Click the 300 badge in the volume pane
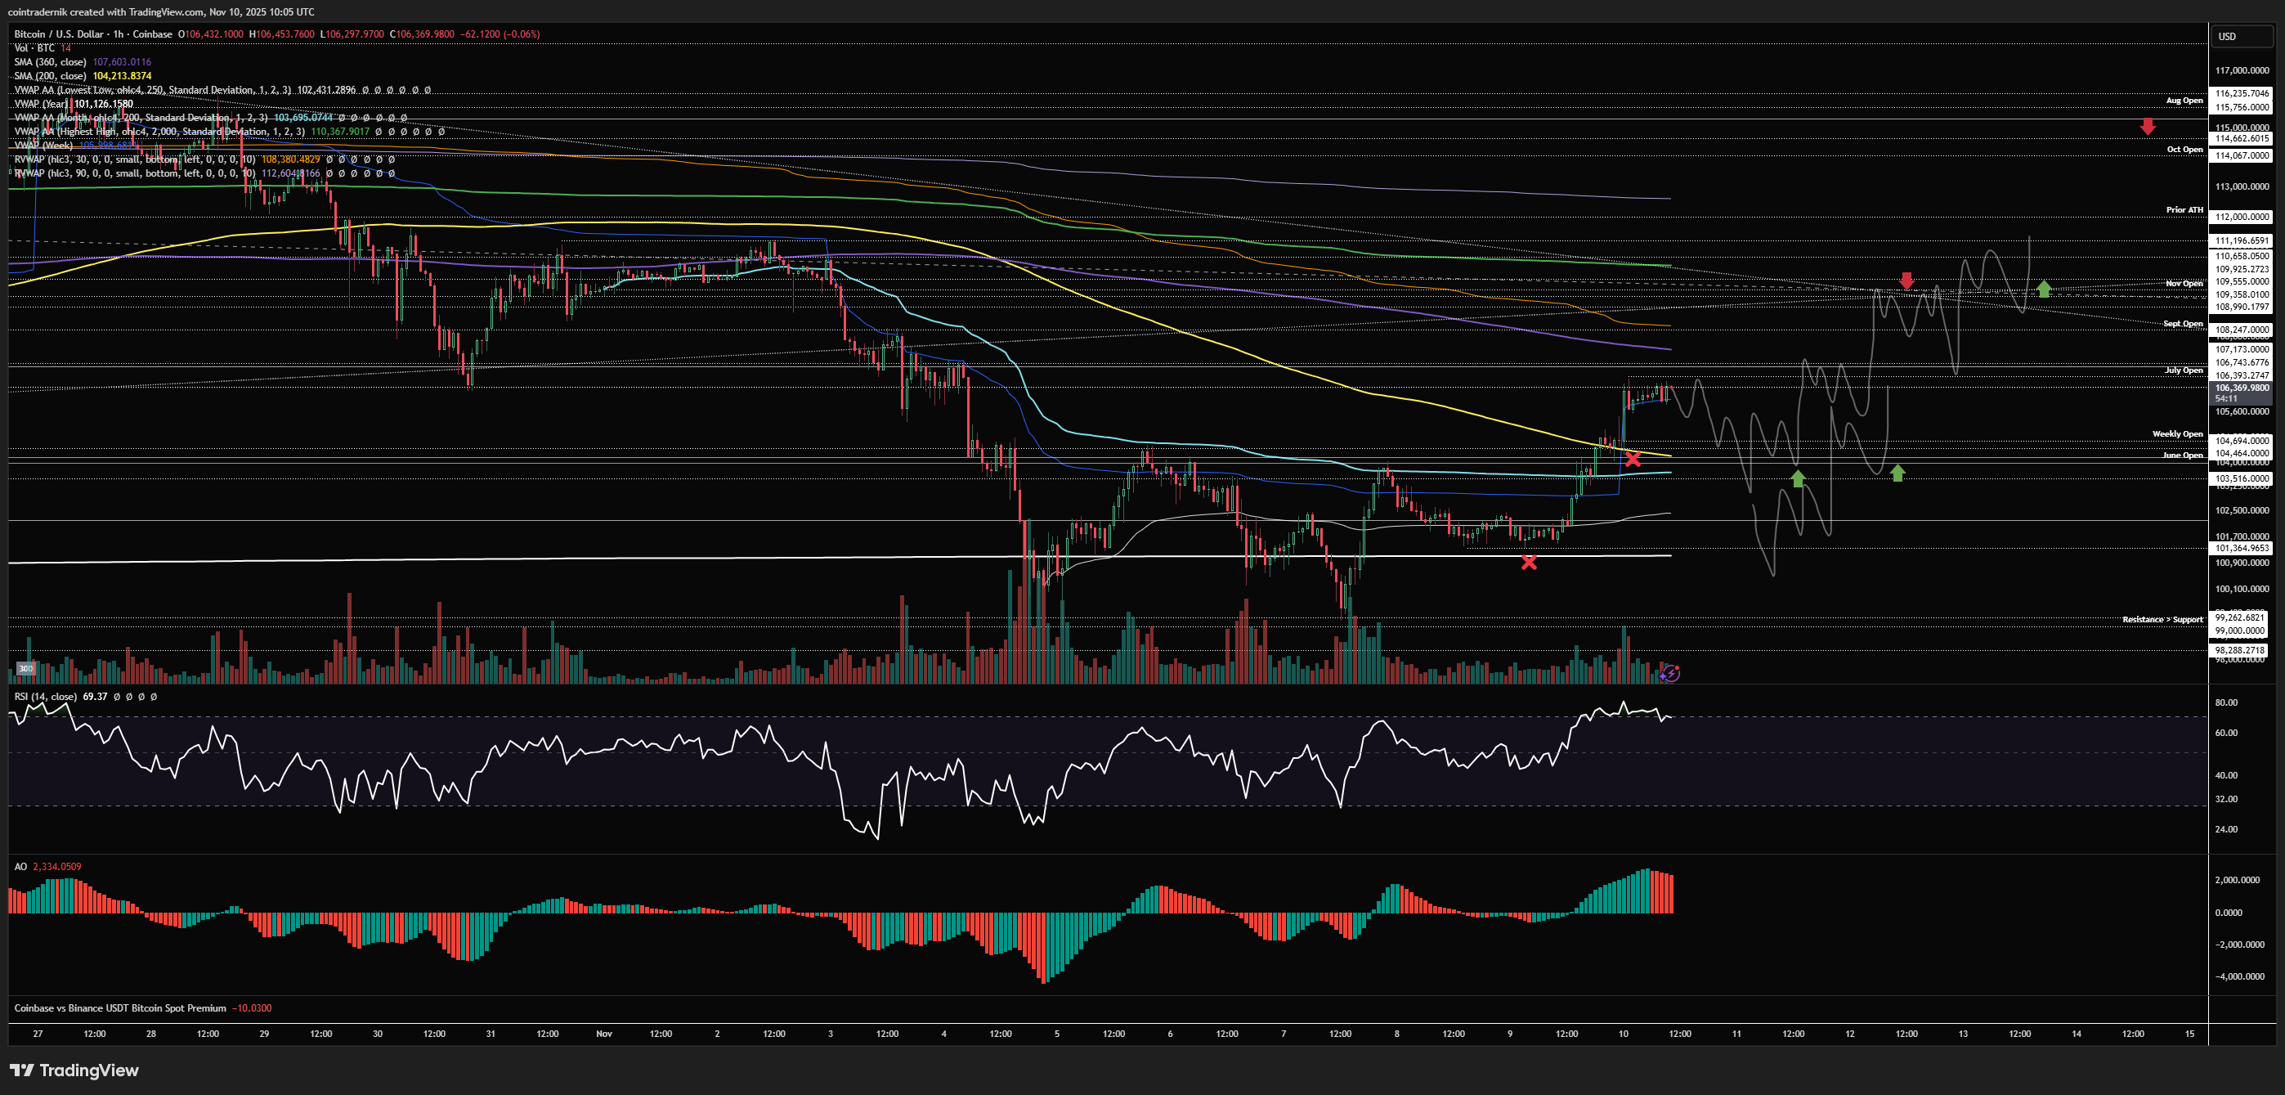Image resolution: width=2285 pixels, height=1095 pixels. [25, 668]
